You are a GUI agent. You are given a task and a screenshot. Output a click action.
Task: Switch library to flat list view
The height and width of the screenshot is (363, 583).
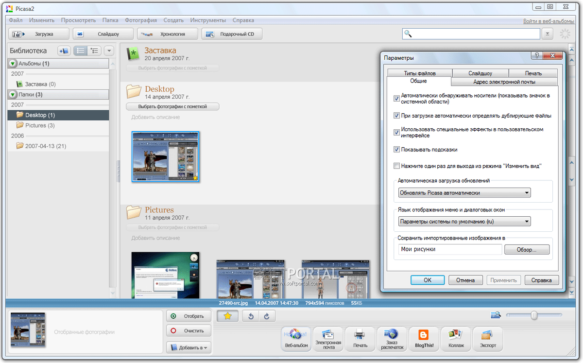point(81,51)
